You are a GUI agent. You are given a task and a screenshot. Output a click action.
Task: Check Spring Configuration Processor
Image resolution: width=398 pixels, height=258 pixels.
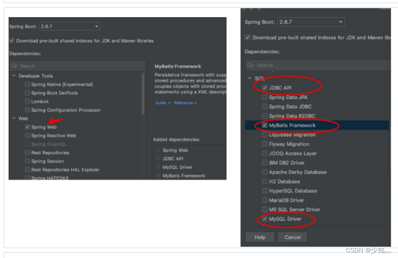(x=28, y=110)
